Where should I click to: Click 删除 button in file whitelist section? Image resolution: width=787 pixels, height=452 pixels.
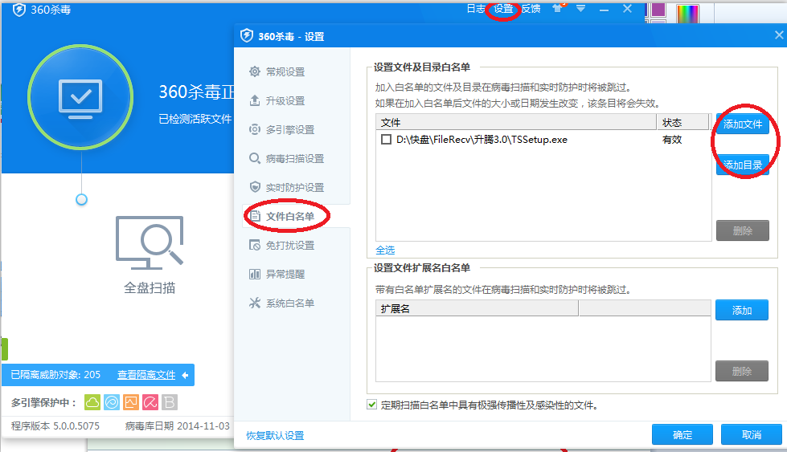[x=742, y=230]
